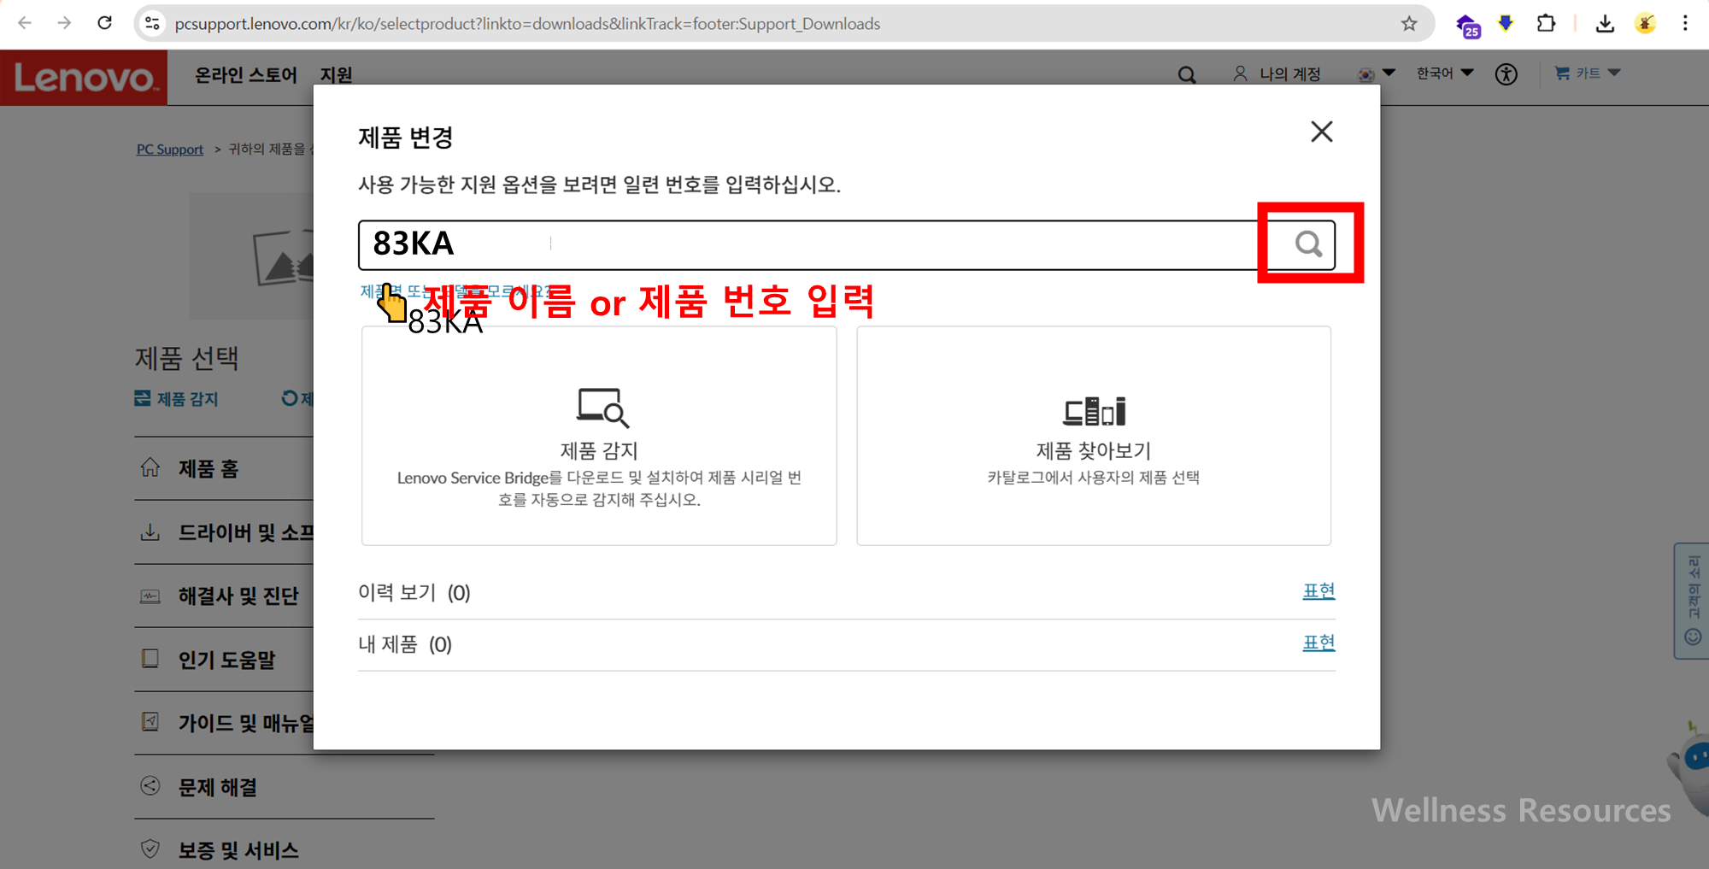The width and height of the screenshot is (1709, 869).
Task: Click the home icon beside 제품 홈
Action: pos(150,467)
